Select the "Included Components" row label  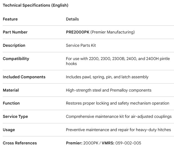(24, 77)
